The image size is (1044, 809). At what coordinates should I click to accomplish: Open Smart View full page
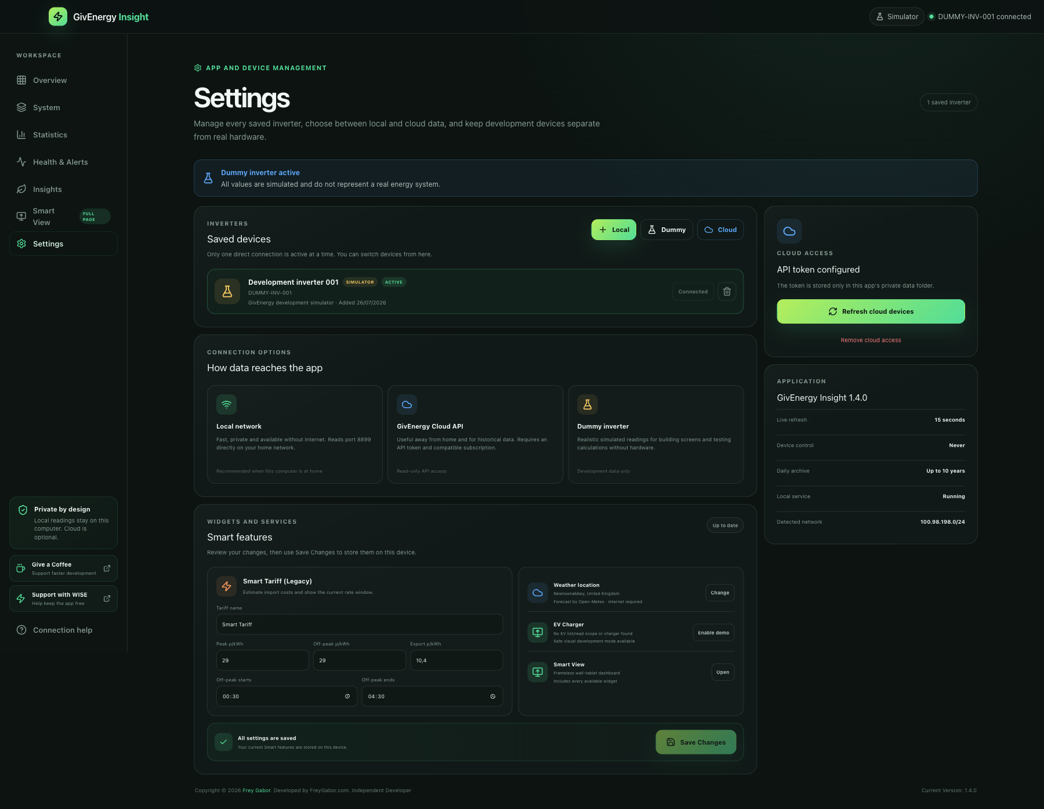[63, 216]
